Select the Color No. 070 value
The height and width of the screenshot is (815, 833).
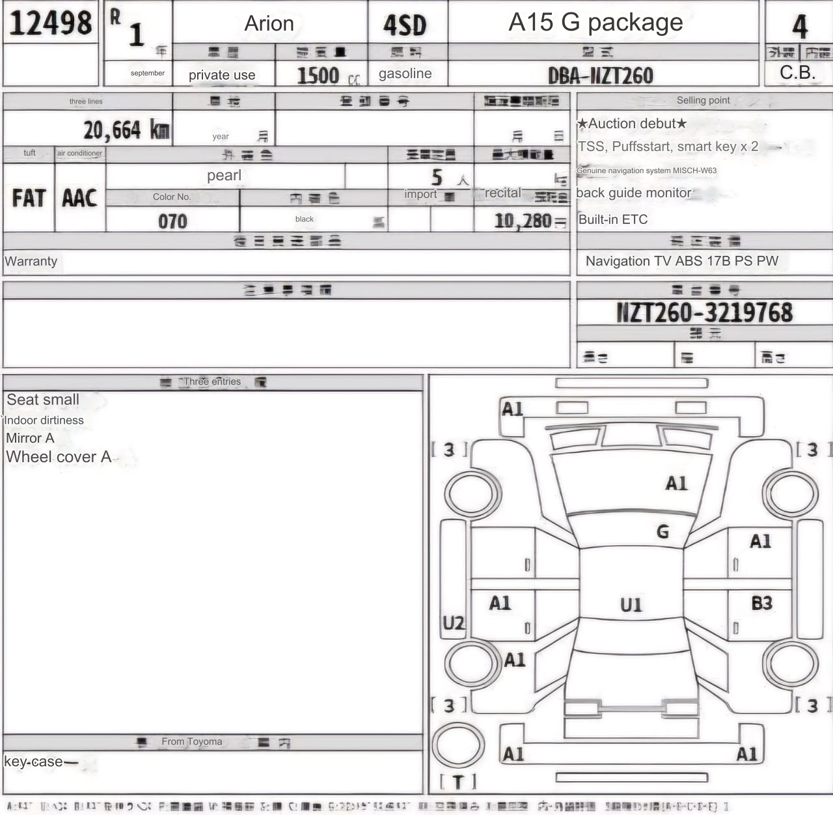[172, 221]
